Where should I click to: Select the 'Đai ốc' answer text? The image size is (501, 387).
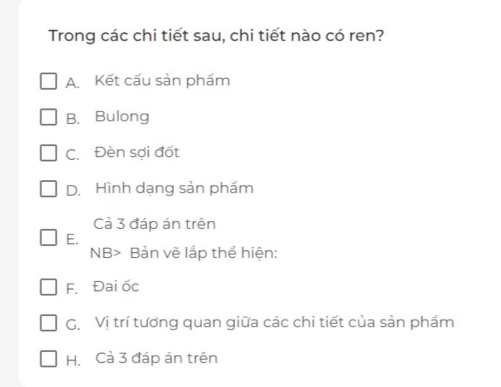click(116, 286)
